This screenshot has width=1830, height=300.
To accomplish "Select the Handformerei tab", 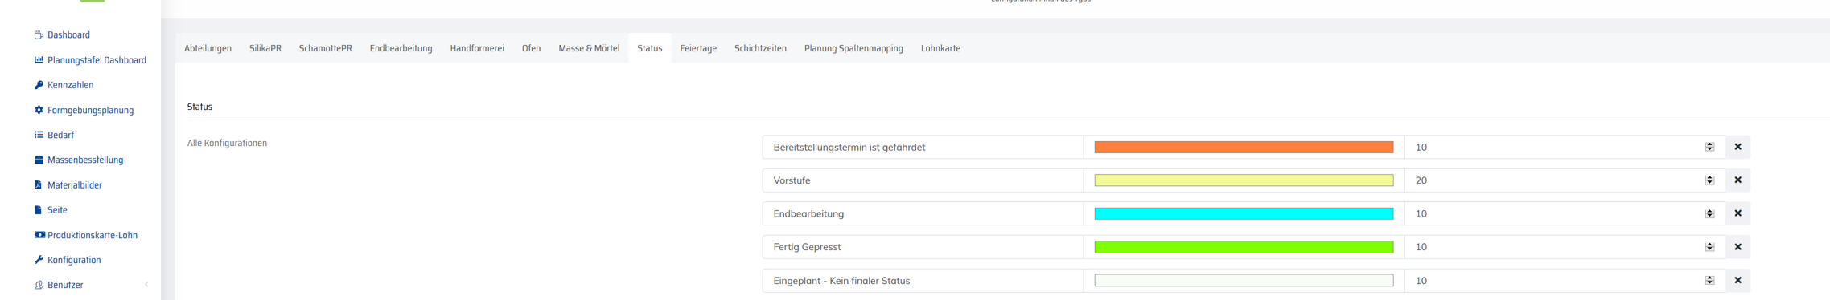I will pos(477,48).
